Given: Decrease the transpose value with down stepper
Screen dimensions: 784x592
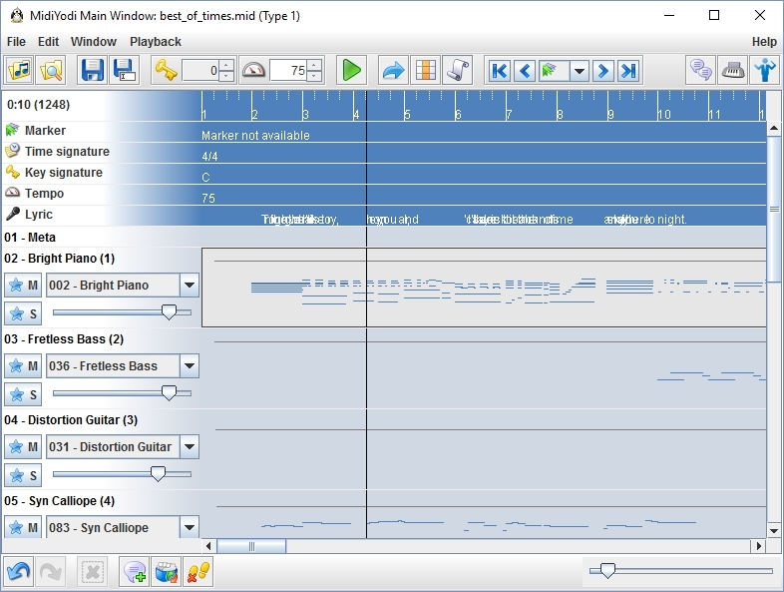Looking at the screenshot, I should click(226, 76).
